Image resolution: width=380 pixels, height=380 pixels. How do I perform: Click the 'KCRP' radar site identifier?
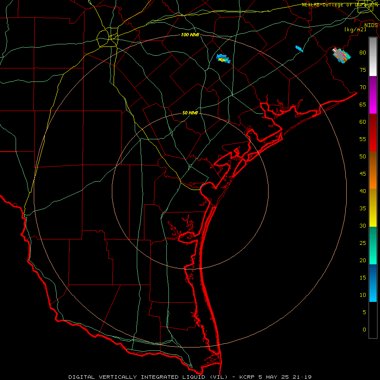(x=247, y=377)
